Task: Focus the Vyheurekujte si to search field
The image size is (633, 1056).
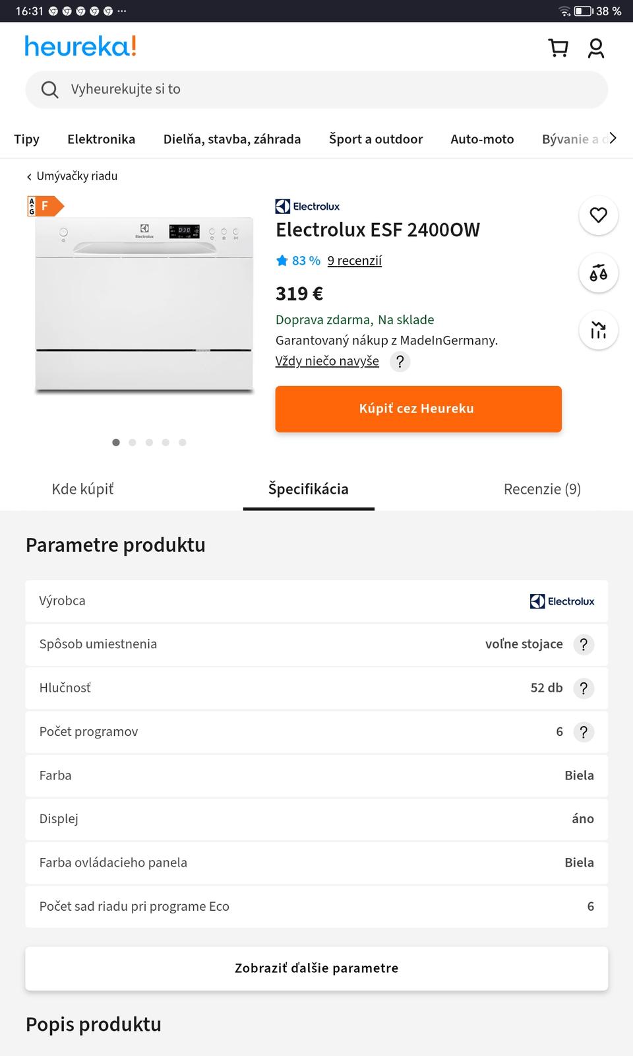Action: coord(316,90)
